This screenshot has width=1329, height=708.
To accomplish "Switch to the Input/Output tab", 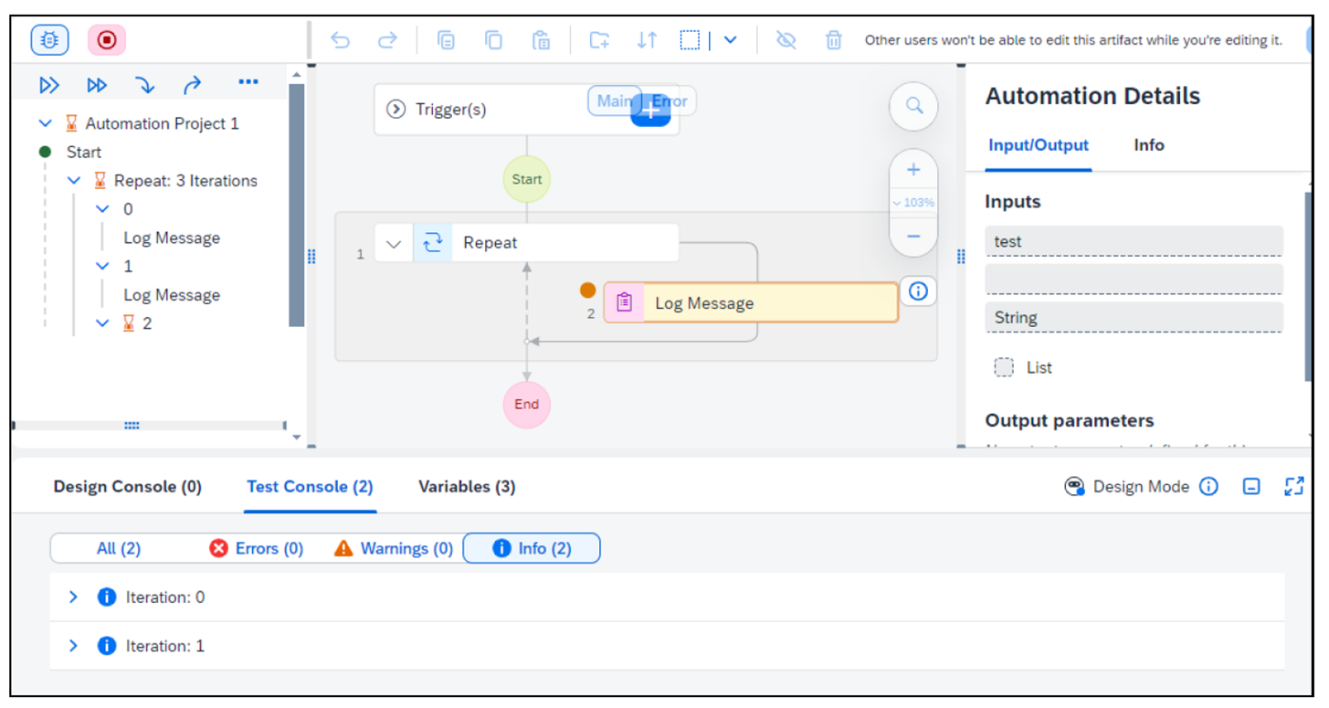I will 1039,145.
